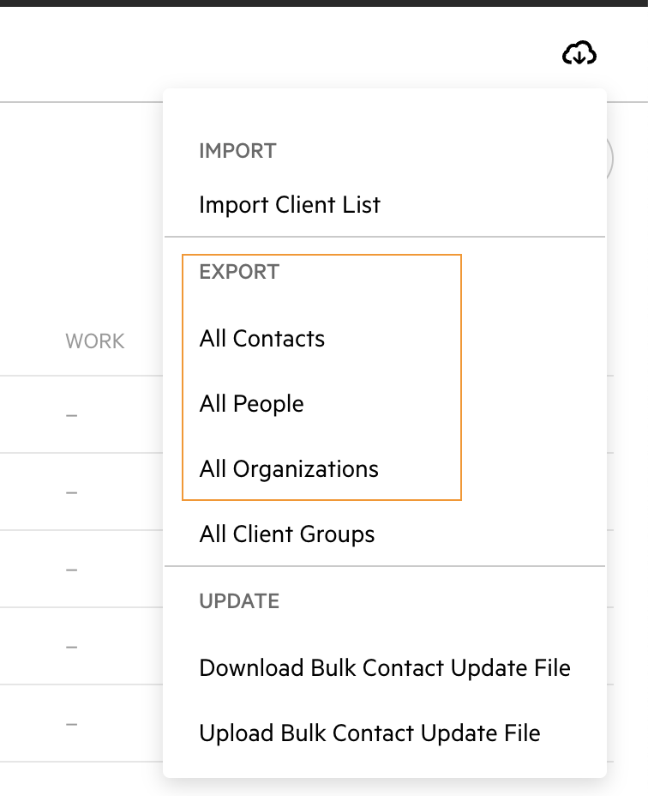Select second row's WORK dash cell
The width and height of the screenshot is (648, 796).
click(x=71, y=492)
